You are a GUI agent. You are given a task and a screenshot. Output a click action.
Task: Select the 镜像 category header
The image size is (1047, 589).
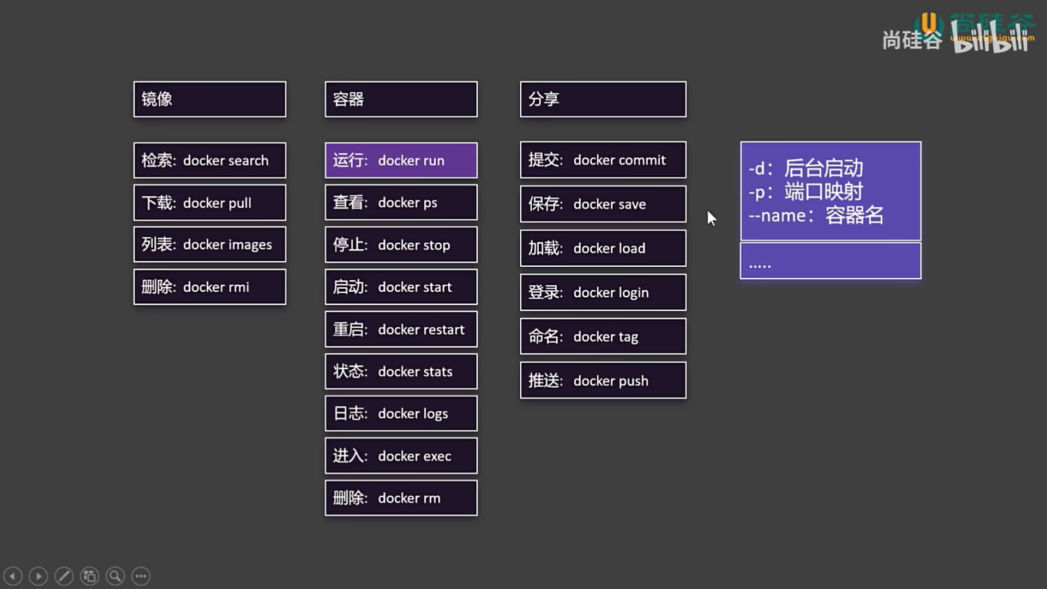(x=209, y=99)
